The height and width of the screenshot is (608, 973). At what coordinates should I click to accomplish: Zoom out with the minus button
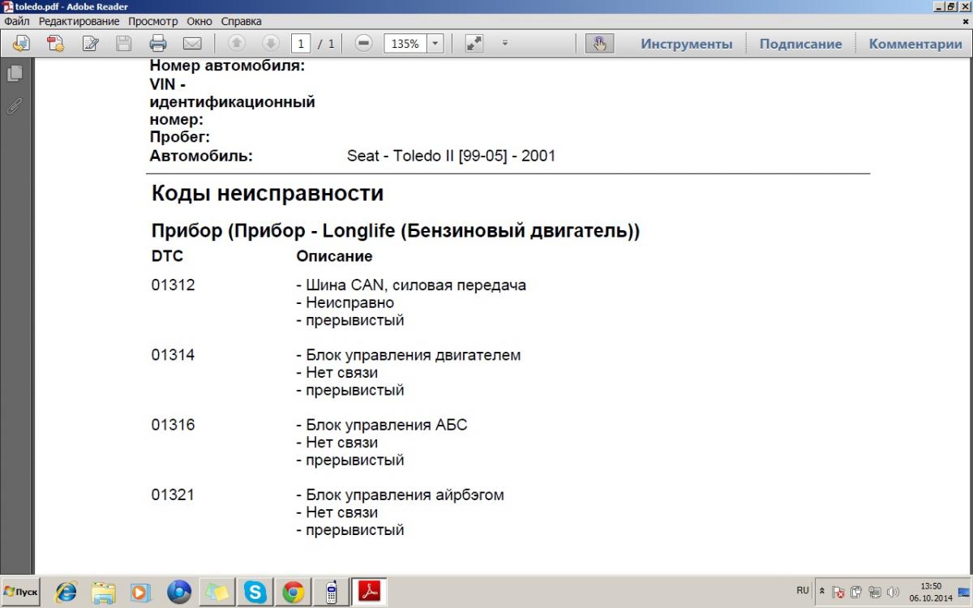pyautogui.click(x=363, y=44)
